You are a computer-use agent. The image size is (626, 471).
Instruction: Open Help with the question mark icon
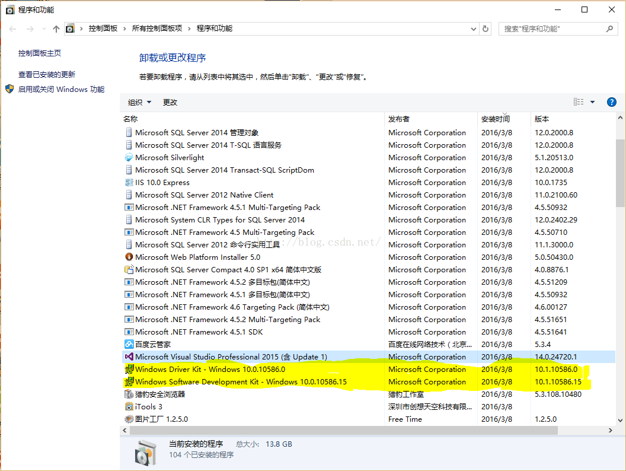(x=611, y=102)
